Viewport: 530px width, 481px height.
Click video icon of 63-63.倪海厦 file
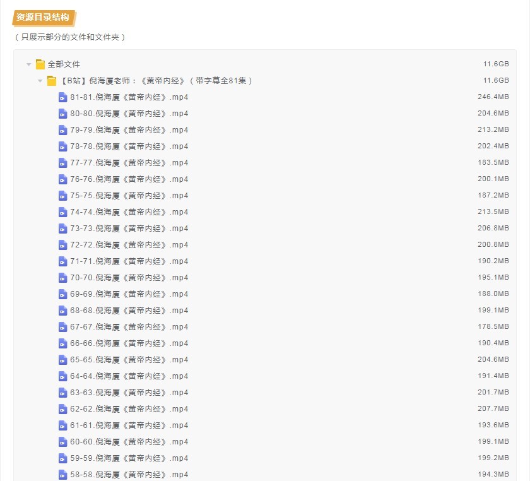click(x=63, y=393)
